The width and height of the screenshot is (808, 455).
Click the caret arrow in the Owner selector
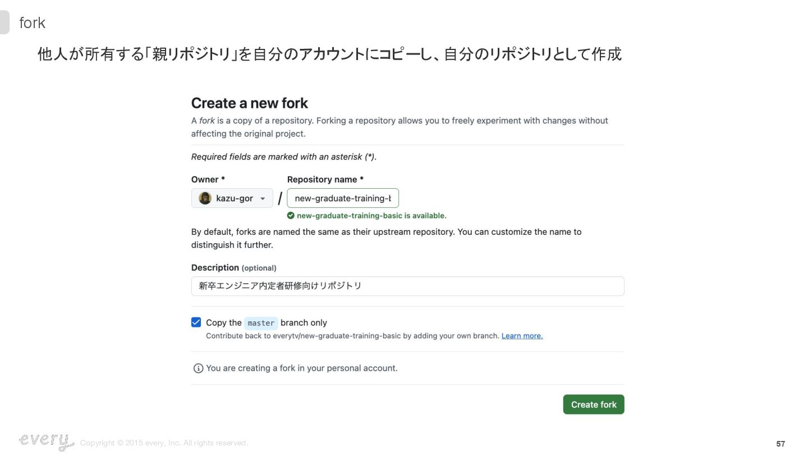point(263,199)
